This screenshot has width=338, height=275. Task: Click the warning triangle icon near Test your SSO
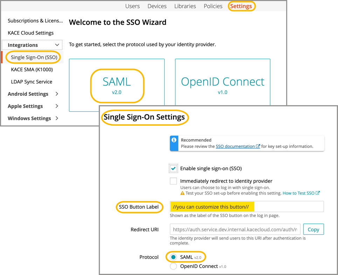(x=182, y=193)
